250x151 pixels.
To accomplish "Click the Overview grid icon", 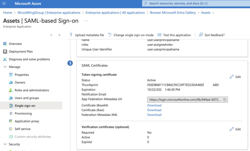I will point(5,44).
